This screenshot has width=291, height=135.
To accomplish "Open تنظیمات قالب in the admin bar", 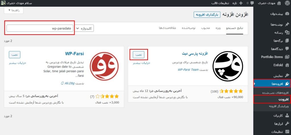I will tap(220, 3).
